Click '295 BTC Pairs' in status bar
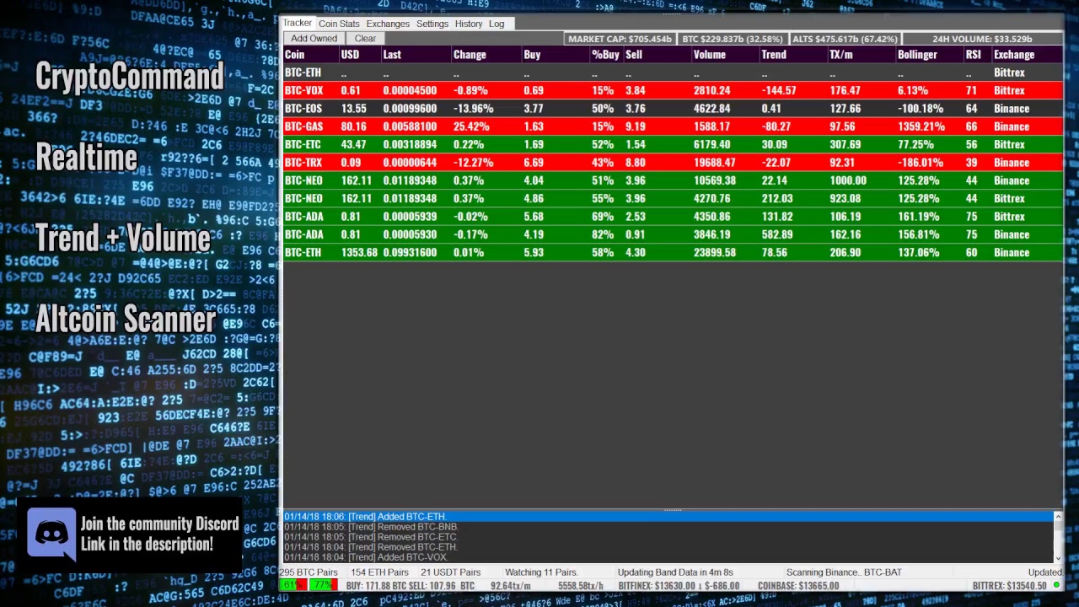 [309, 572]
